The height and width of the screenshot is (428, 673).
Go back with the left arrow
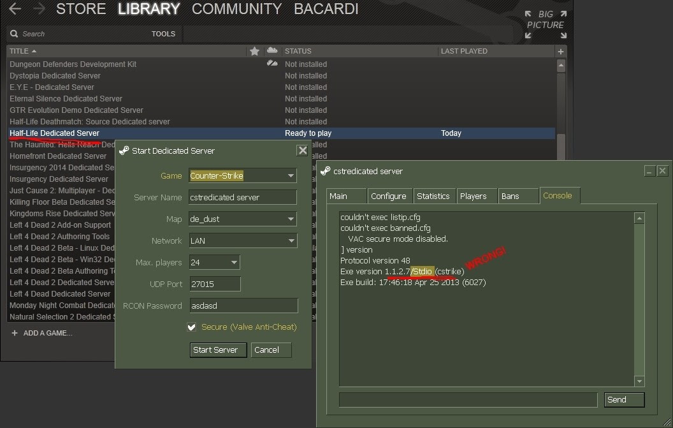pyautogui.click(x=15, y=8)
